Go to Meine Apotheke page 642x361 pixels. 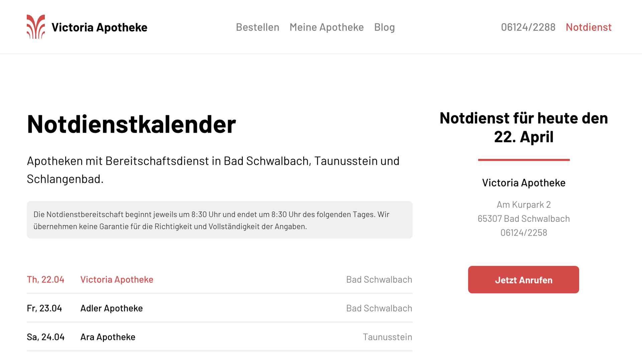[326, 27]
